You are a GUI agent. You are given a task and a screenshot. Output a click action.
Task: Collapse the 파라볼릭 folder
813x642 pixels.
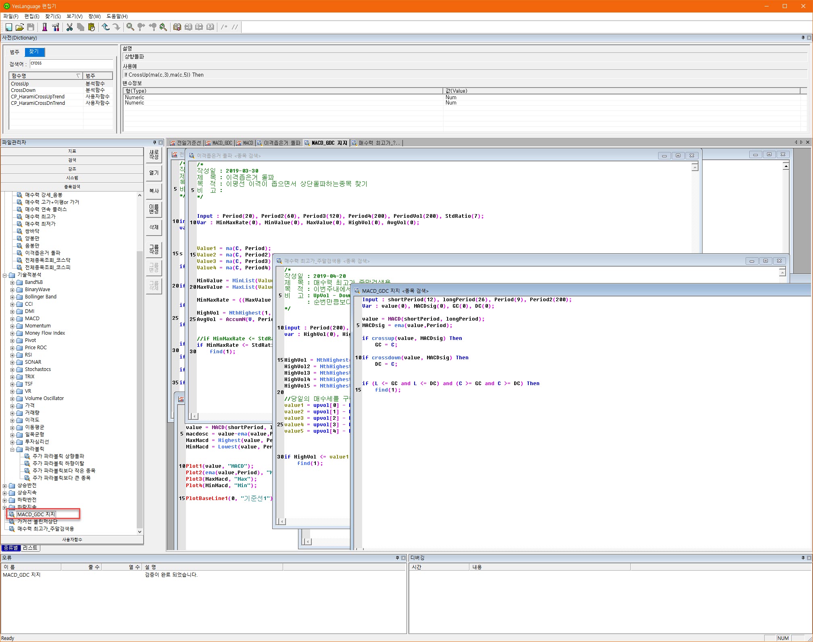[13, 449]
